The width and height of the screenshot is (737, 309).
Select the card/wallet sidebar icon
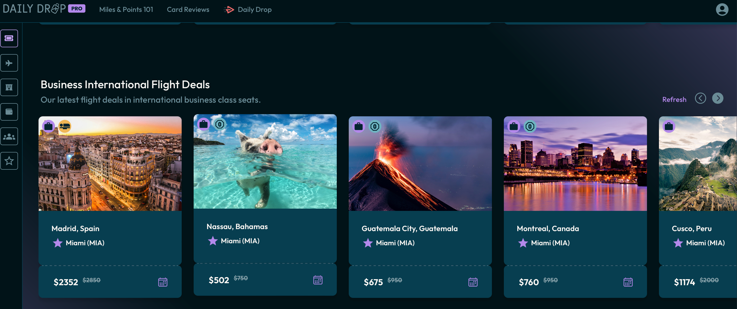(x=10, y=112)
